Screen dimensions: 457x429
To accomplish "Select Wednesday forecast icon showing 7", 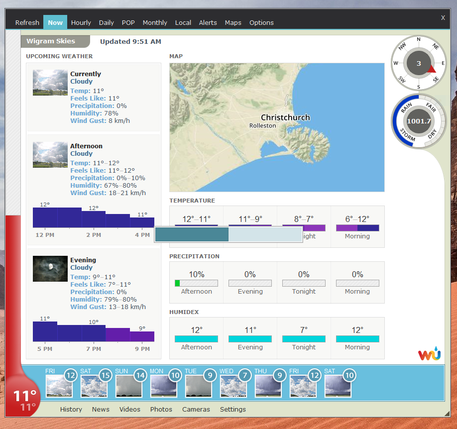I will coord(233,386).
